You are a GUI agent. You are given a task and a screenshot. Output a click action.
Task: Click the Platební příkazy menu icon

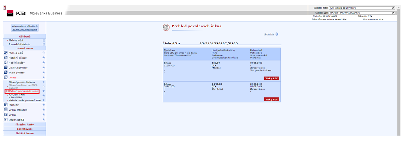(x=5, y=58)
